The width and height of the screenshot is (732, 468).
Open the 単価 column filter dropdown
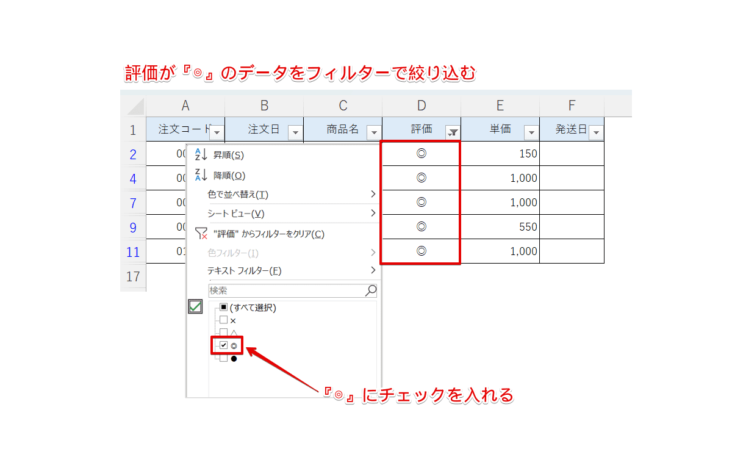click(x=531, y=132)
